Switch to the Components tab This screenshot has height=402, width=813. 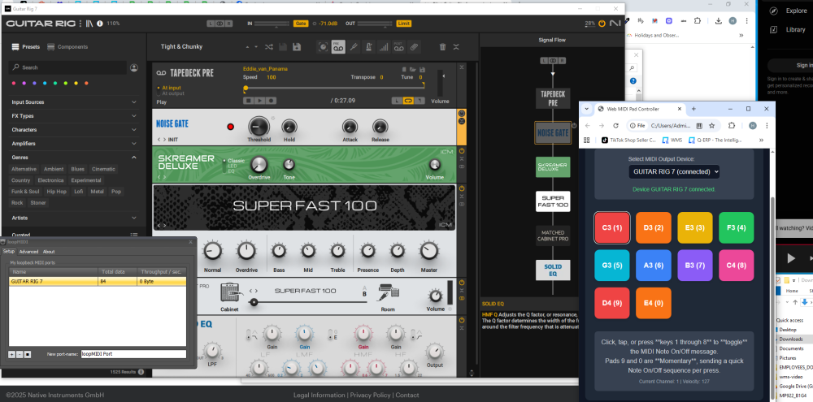pyautogui.click(x=67, y=46)
